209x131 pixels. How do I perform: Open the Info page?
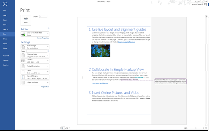coord(5,10)
